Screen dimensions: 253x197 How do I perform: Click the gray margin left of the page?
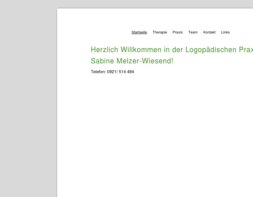(28, 98)
